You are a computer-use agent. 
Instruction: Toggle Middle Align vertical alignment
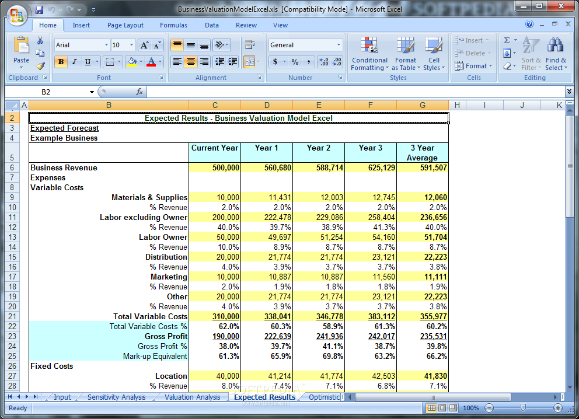[x=190, y=45]
